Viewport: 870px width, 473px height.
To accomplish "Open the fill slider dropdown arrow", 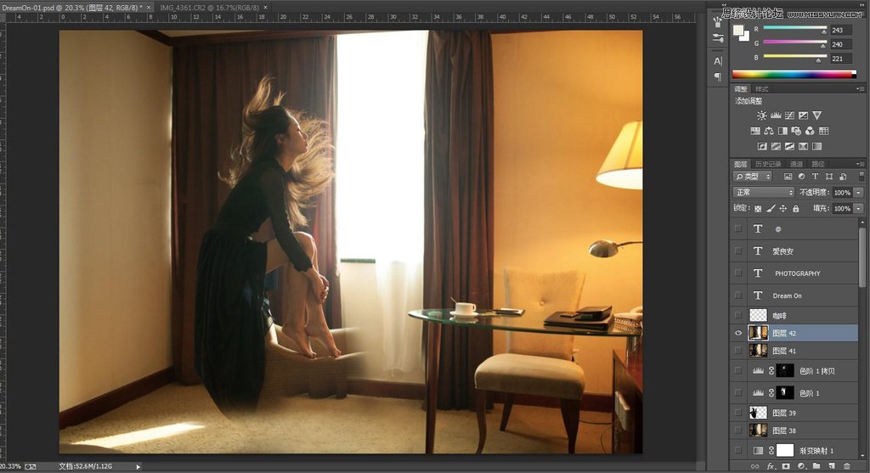I will [x=858, y=209].
